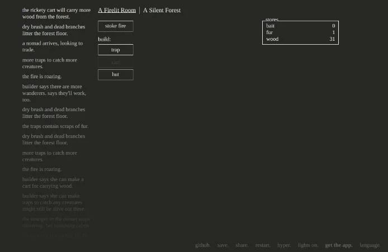The width and height of the screenshot is (388, 252).
Task: Select the wood row in stores
Action: [x=300, y=39]
